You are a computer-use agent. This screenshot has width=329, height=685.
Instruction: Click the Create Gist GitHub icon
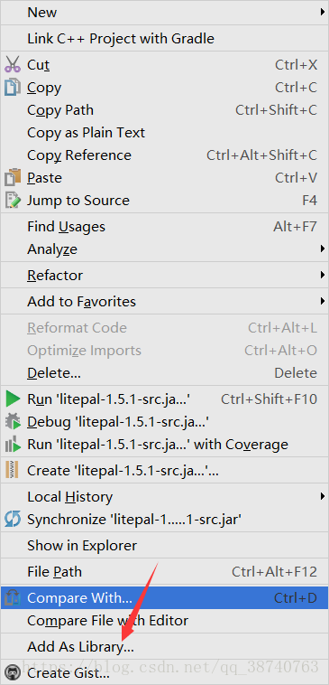13,672
